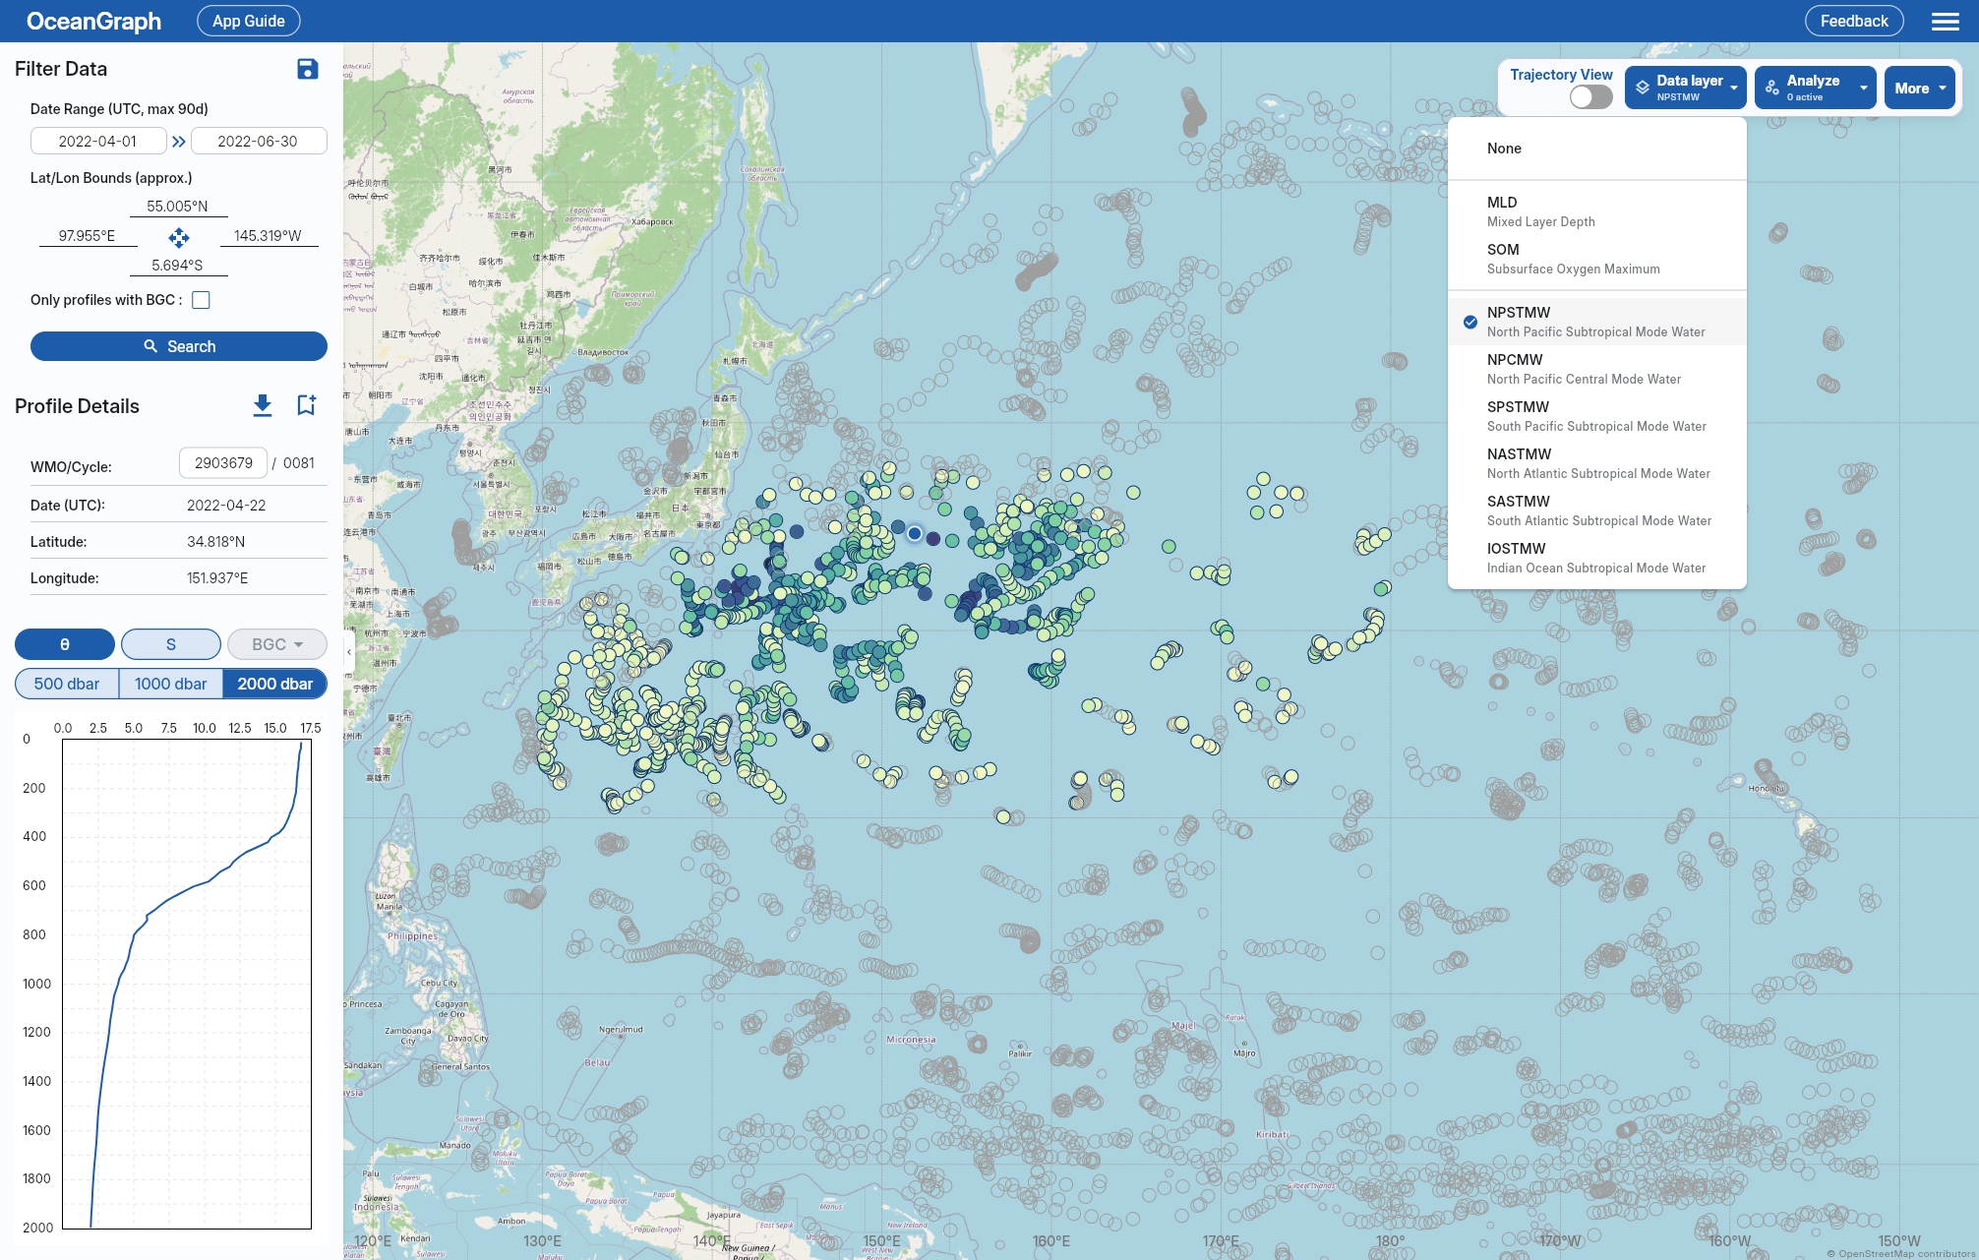
Task: Collapse the side panel arrow
Action: pos(349,651)
